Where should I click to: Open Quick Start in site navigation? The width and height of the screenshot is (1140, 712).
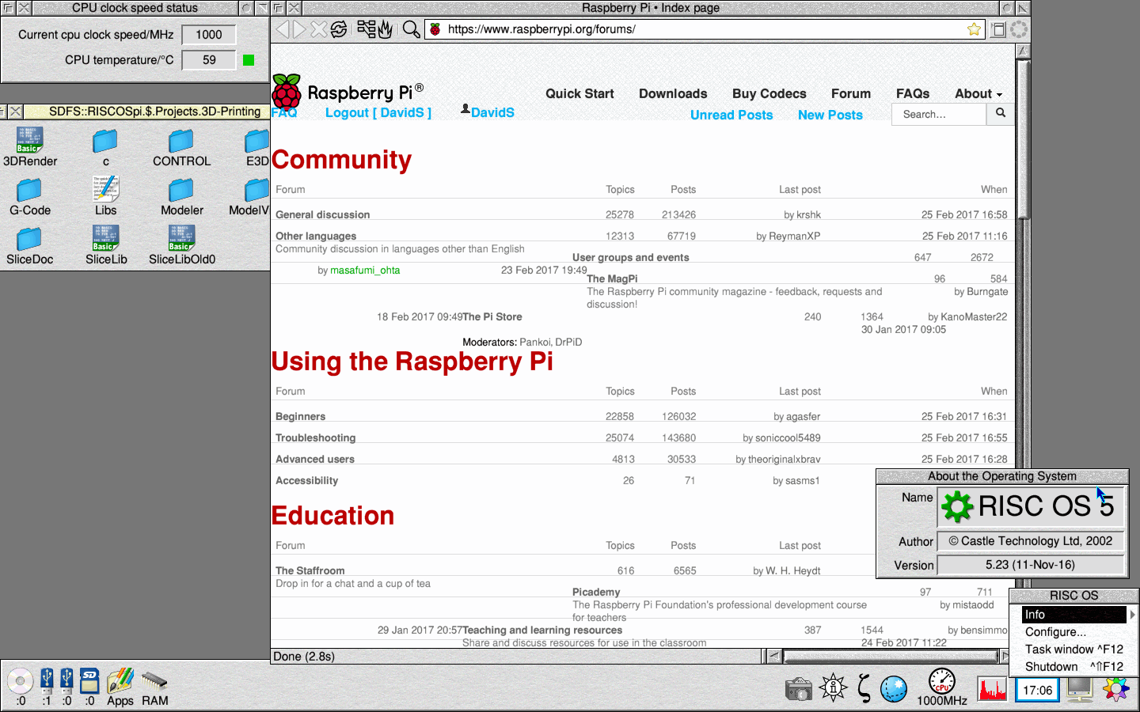click(x=579, y=93)
